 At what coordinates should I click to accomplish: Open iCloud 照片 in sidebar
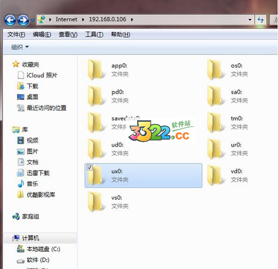(42, 75)
